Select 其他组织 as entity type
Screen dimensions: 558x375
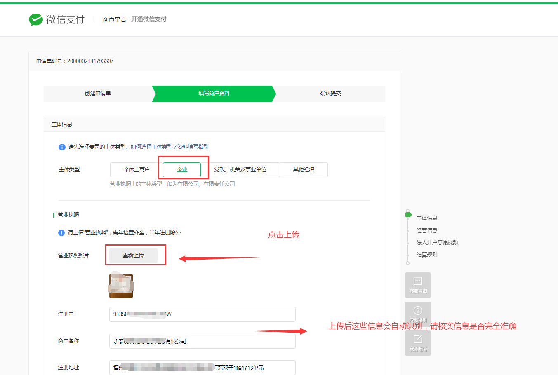[x=304, y=170]
